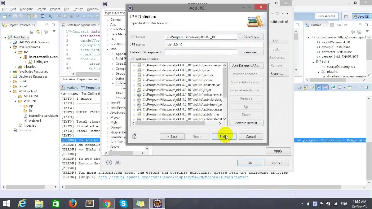Click the Pin Console icon
This screenshot has width=372, height=209.
(x=333, y=87)
